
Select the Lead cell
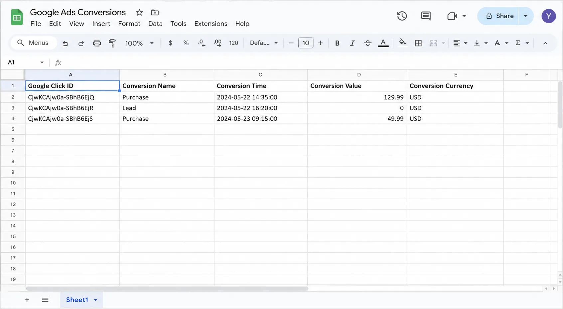[x=167, y=108]
